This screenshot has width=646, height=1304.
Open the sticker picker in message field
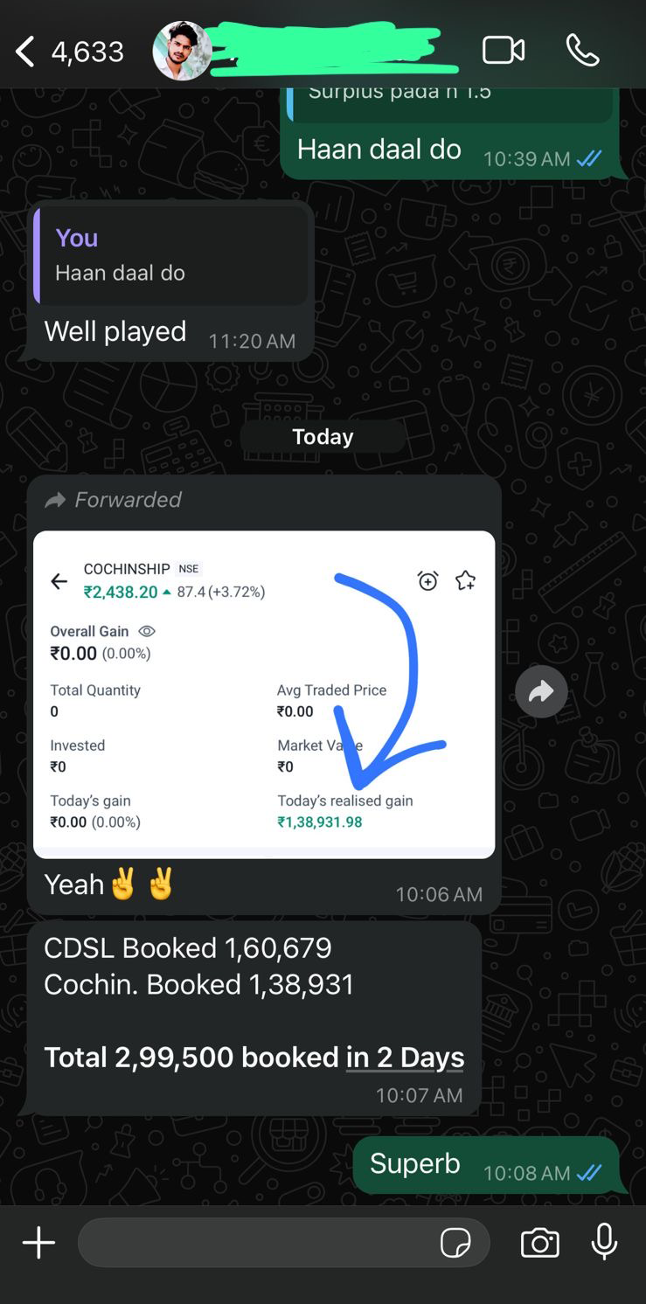pyautogui.click(x=455, y=1243)
